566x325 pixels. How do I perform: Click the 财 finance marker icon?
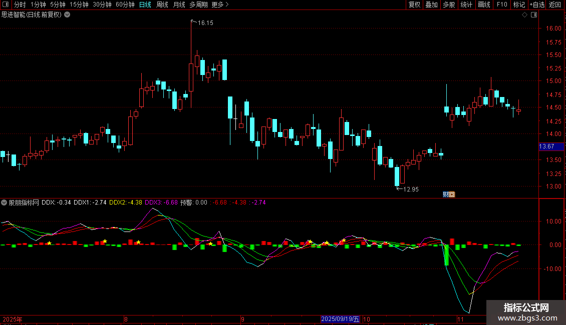point(446,194)
